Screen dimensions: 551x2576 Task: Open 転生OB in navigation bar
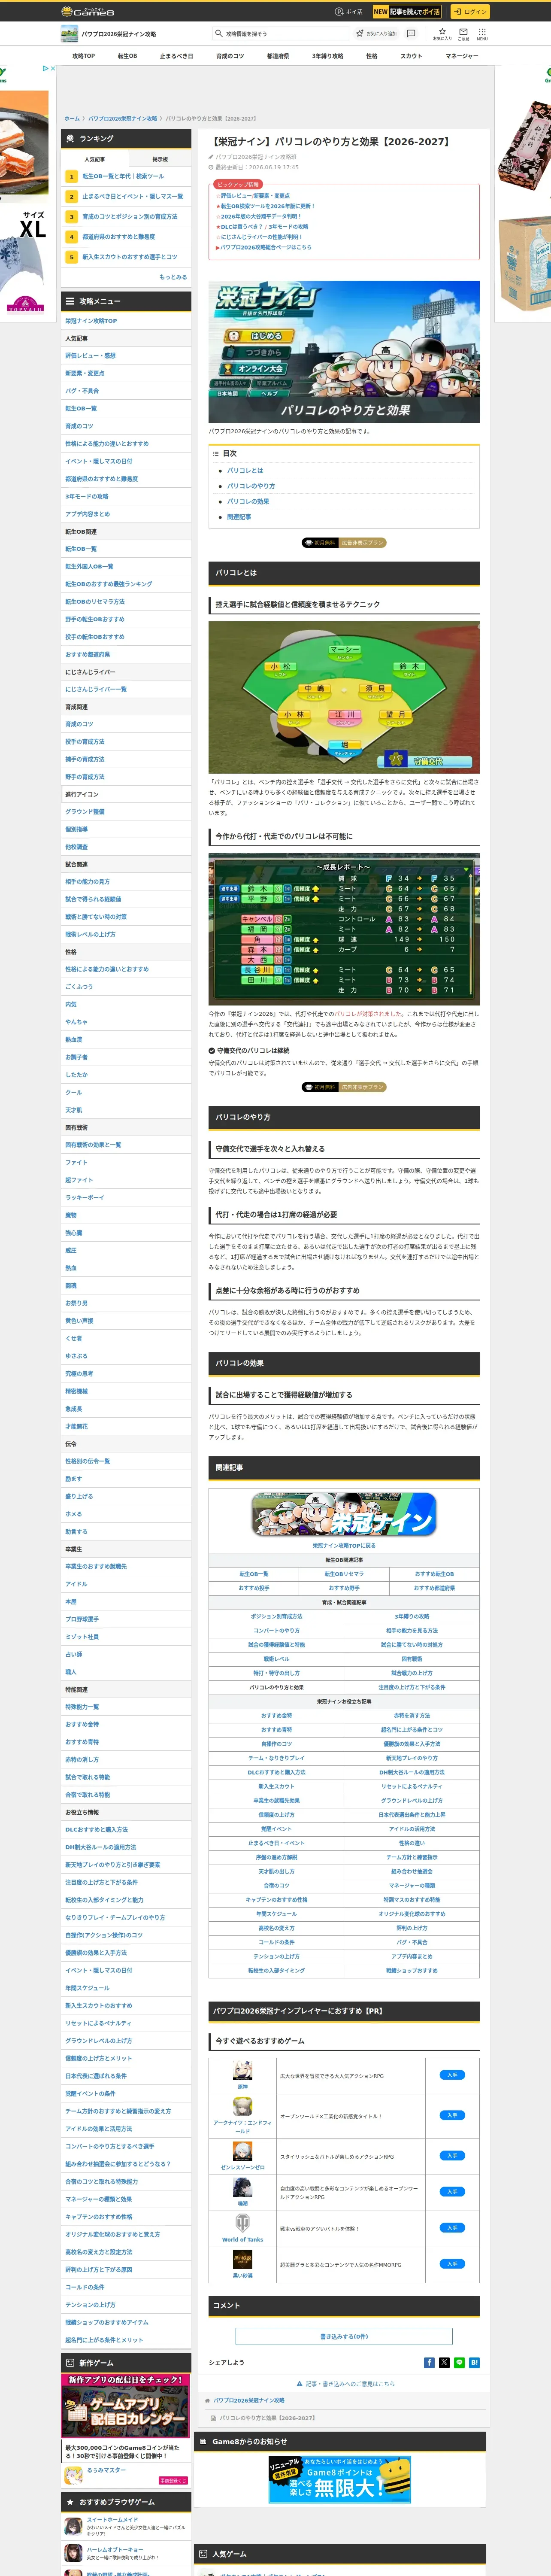tap(127, 56)
